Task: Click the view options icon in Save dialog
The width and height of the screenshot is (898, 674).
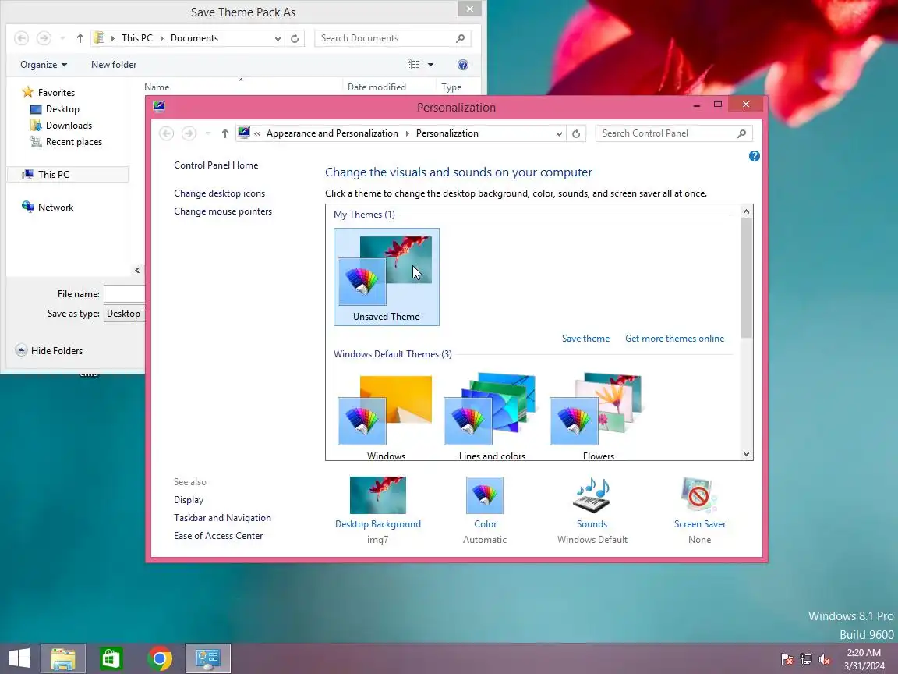Action: pos(413,65)
